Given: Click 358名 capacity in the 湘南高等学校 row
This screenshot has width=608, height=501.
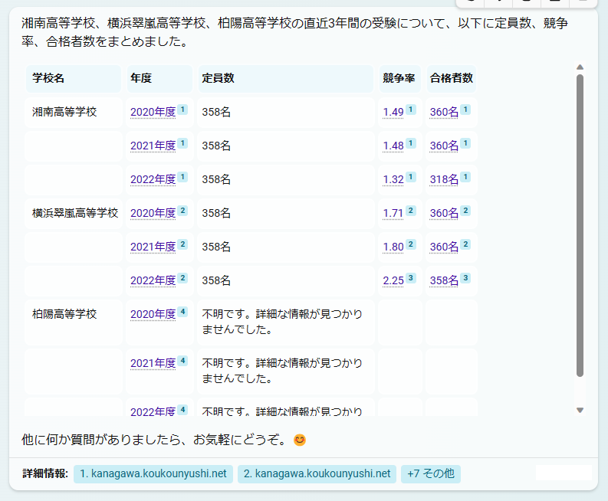Looking at the screenshot, I should pos(216,112).
